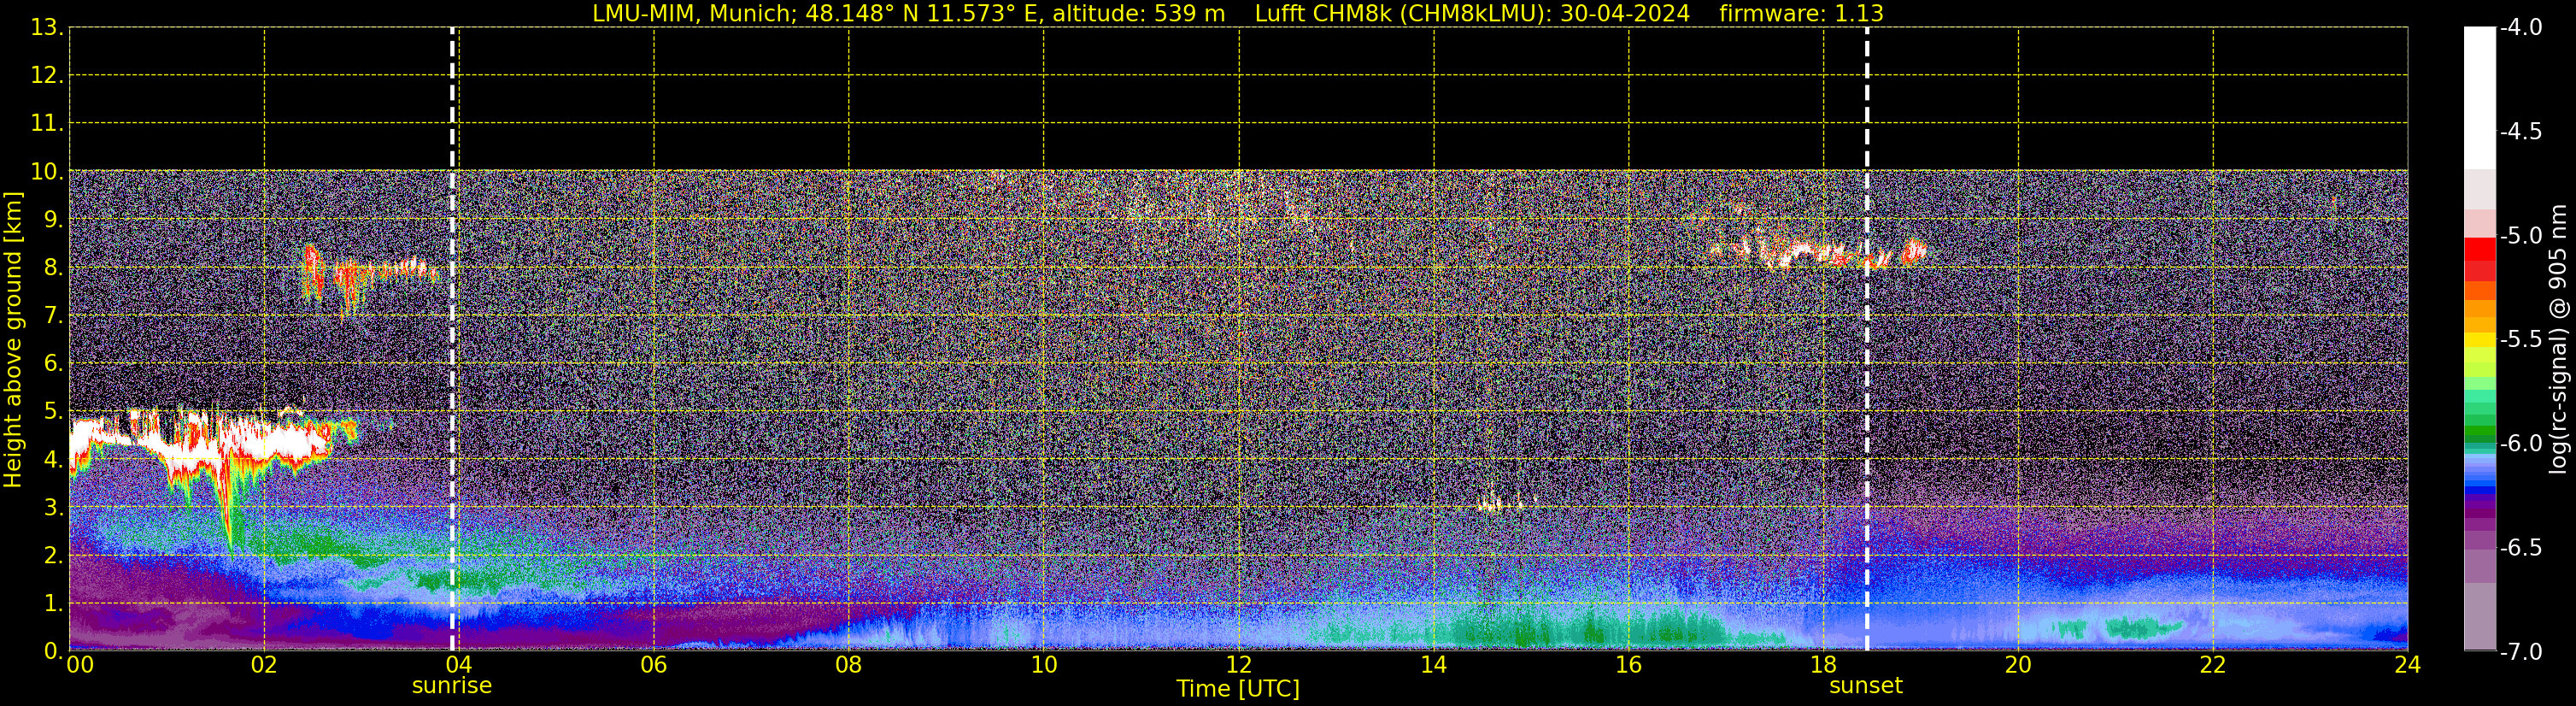Click the height axis tick label '1.'
Image resolution: width=2576 pixels, height=706 pixels.
click(53, 604)
